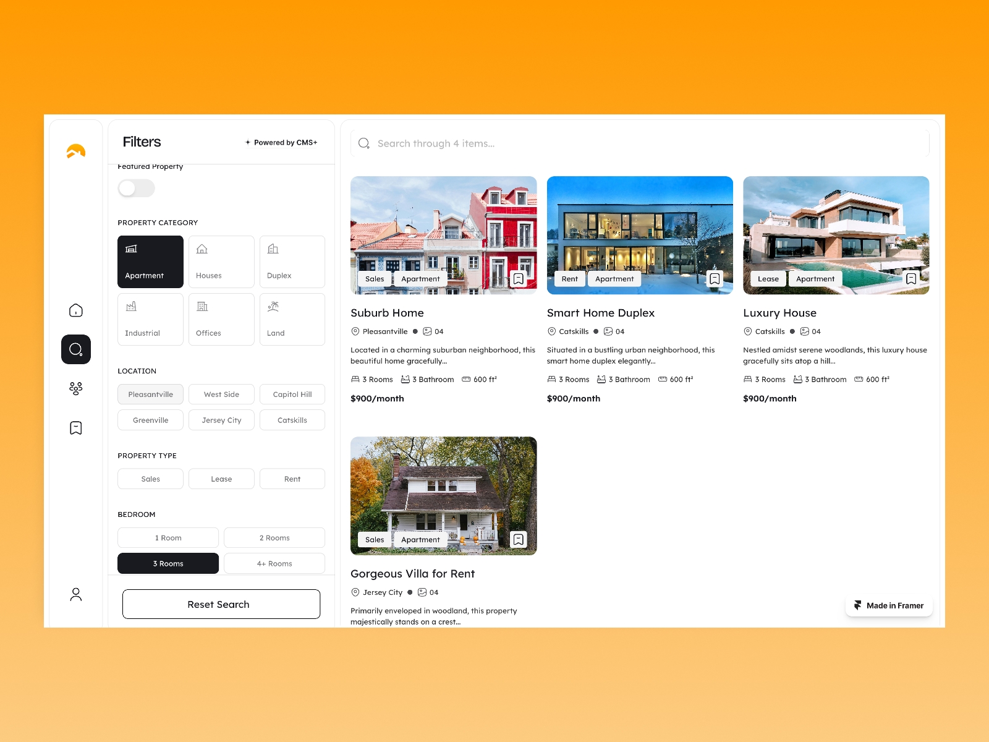Toggle the Featured Property switch
The width and height of the screenshot is (989, 742).
pyautogui.click(x=136, y=188)
